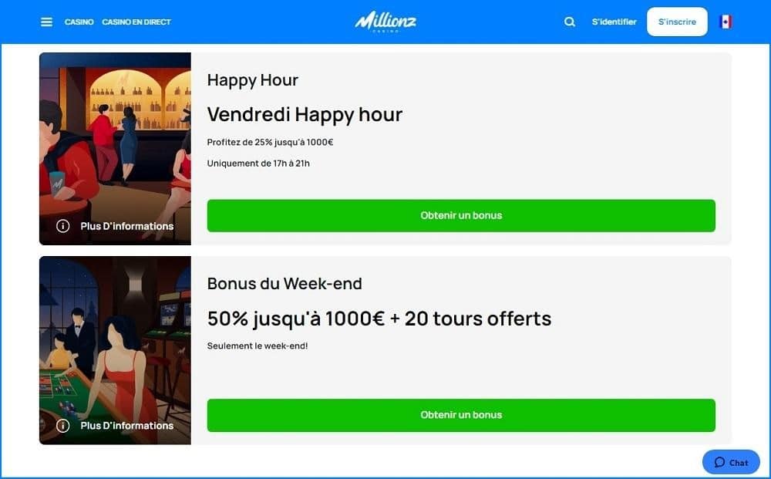The height and width of the screenshot is (479, 771).
Task: Click the search magnifier icon
Action: [x=570, y=22]
